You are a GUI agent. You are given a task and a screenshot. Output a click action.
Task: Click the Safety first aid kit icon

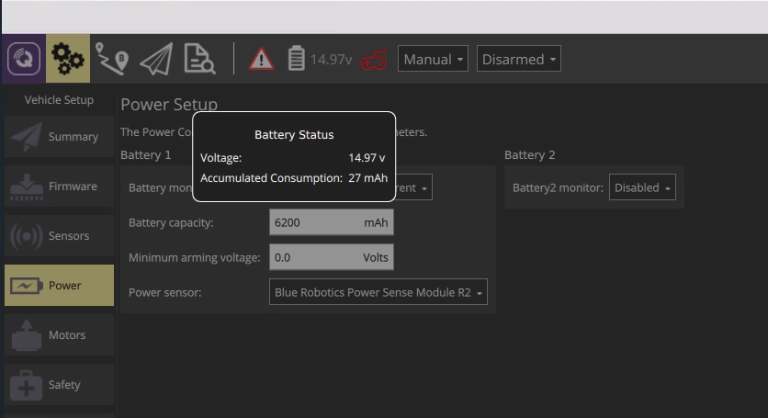coord(27,386)
